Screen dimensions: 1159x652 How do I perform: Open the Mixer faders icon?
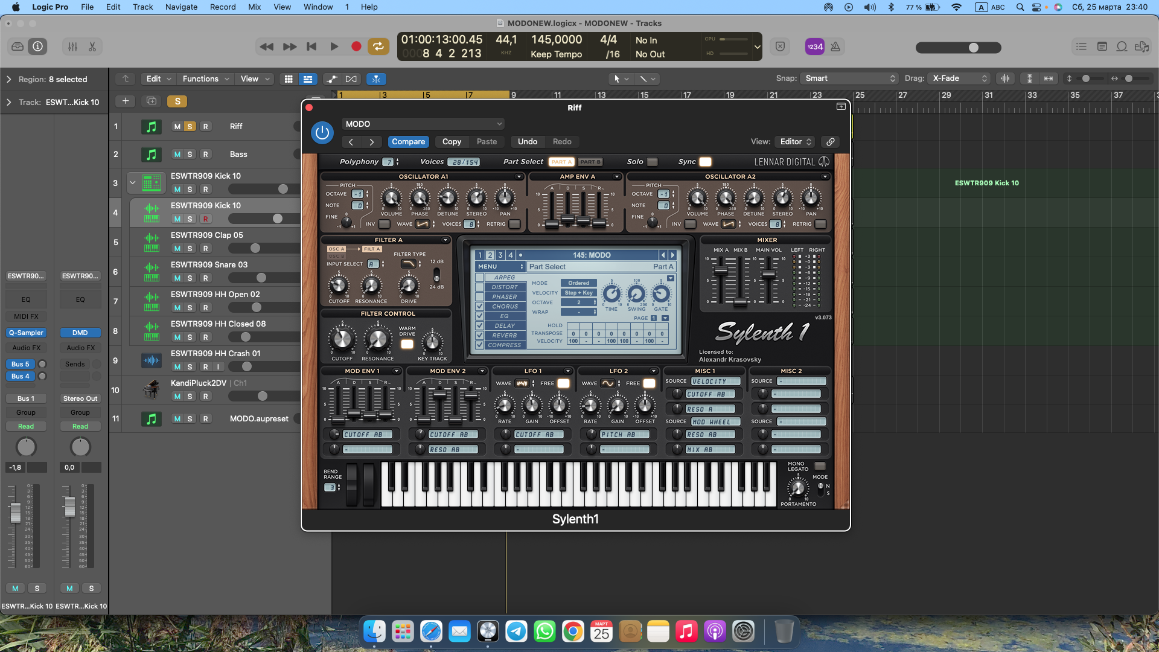[x=72, y=46]
